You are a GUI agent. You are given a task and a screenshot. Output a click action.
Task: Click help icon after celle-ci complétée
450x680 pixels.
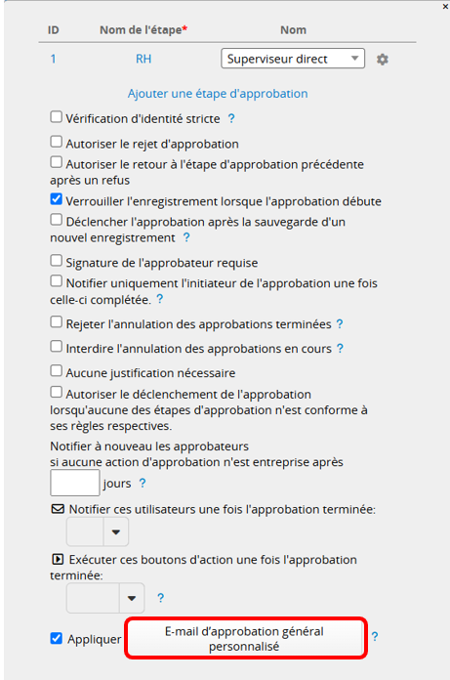(x=159, y=299)
